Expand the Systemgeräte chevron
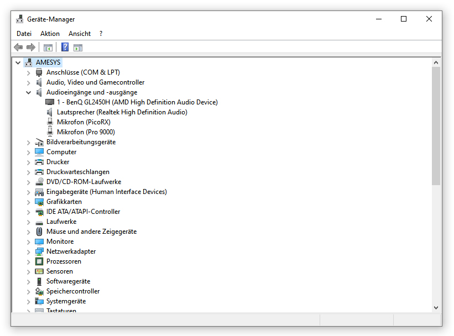 coord(28,302)
